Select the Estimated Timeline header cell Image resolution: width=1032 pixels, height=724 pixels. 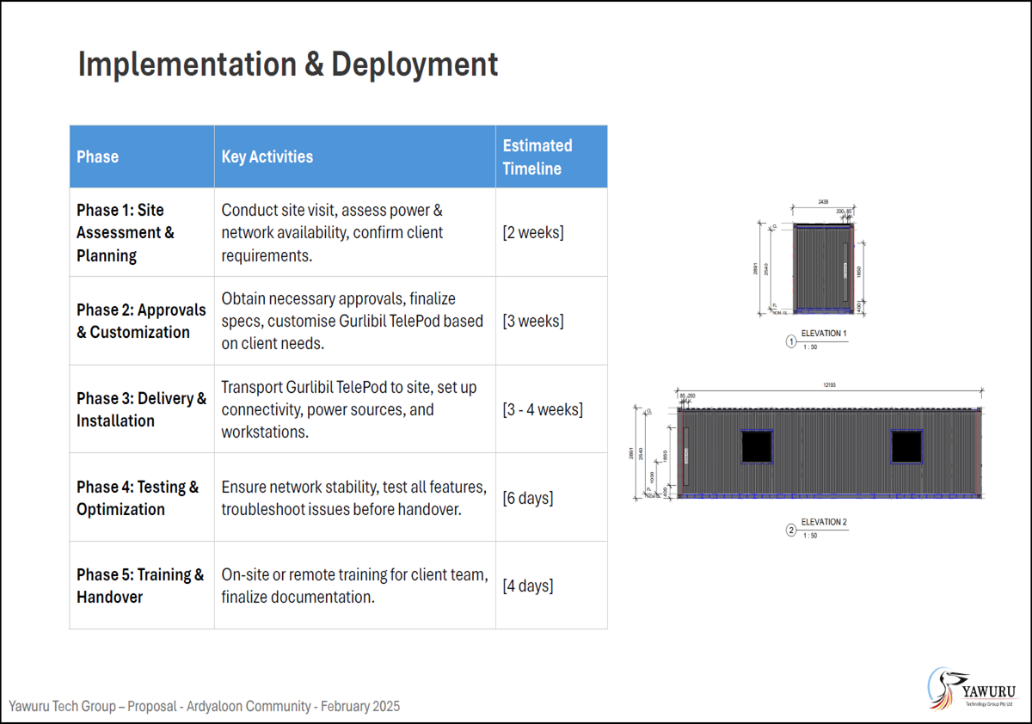551,156
